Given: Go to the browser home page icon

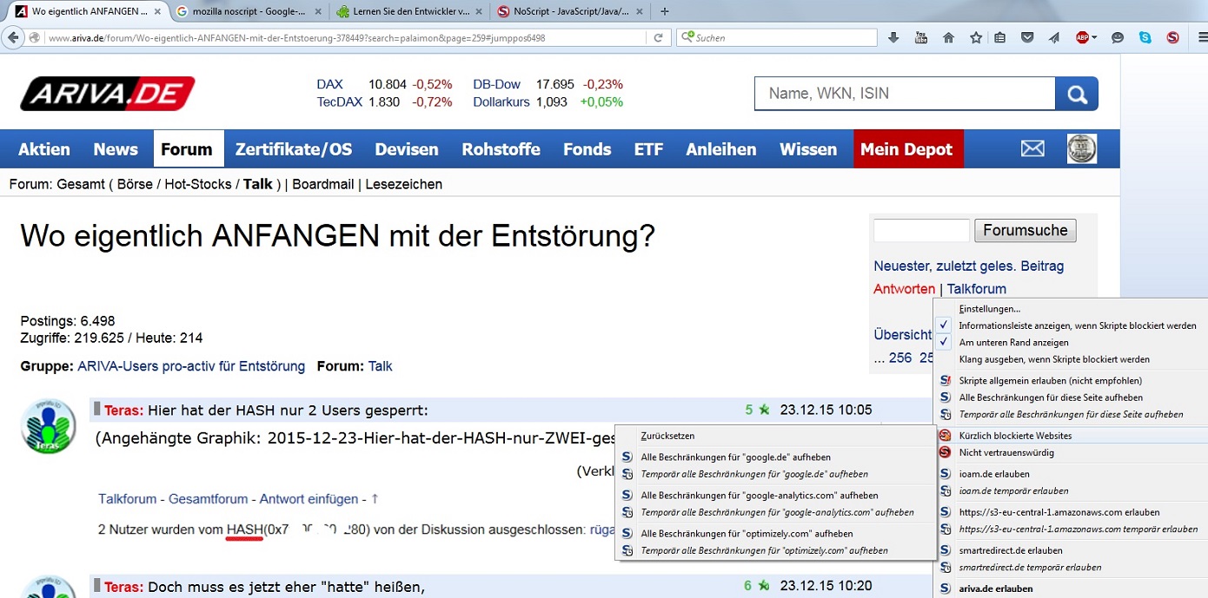Looking at the screenshot, I should point(948,37).
